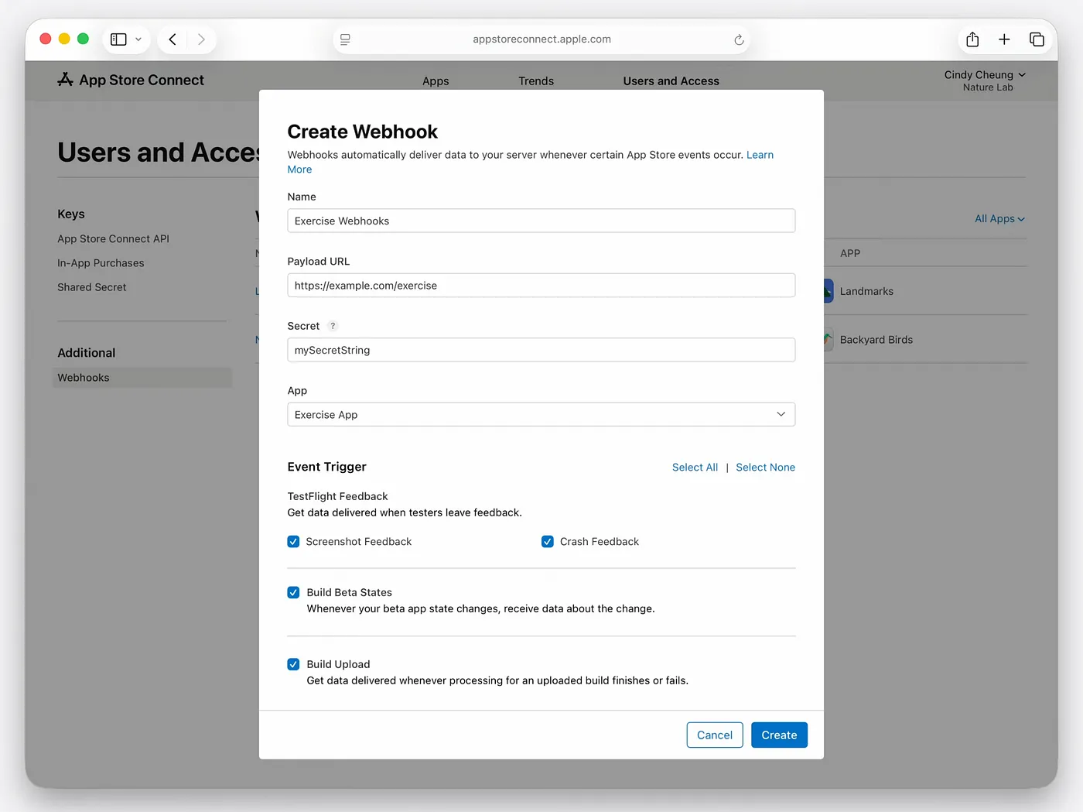Open the sidebar options chevron in Safari toolbar
The width and height of the screenshot is (1083, 812).
tap(138, 39)
